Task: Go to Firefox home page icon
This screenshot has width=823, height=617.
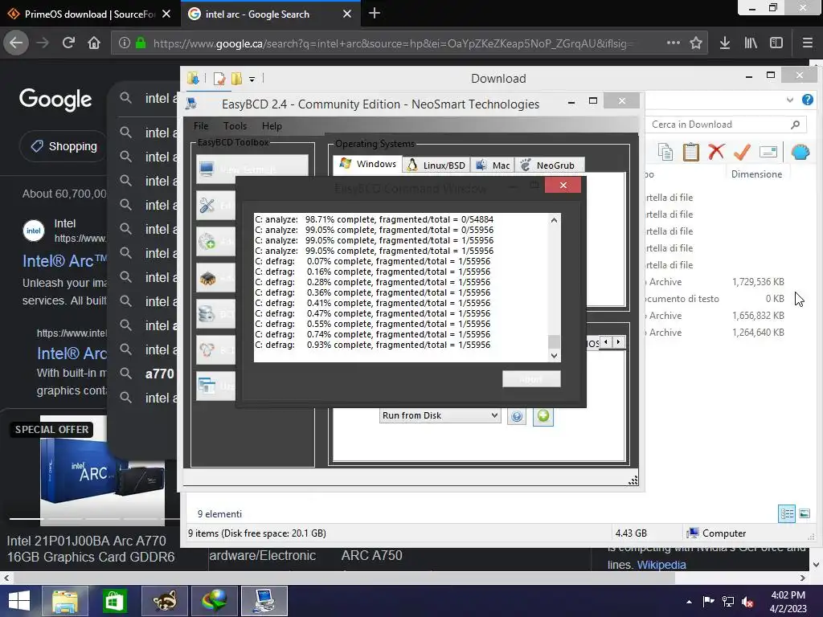Action: 94,43
